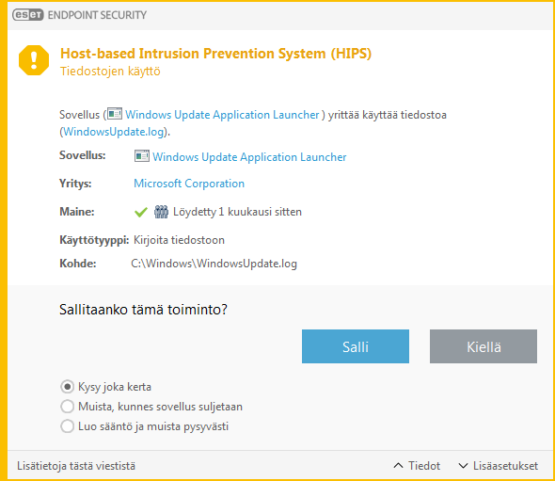The image size is (555, 481).
Task: Open Windows Update Application Launcher link in Sovellus row
Action: 249,157
